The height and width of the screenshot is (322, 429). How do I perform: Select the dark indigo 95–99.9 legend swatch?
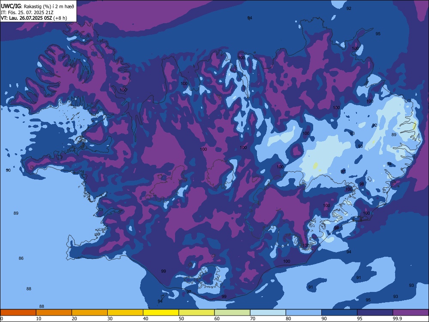[375, 313]
